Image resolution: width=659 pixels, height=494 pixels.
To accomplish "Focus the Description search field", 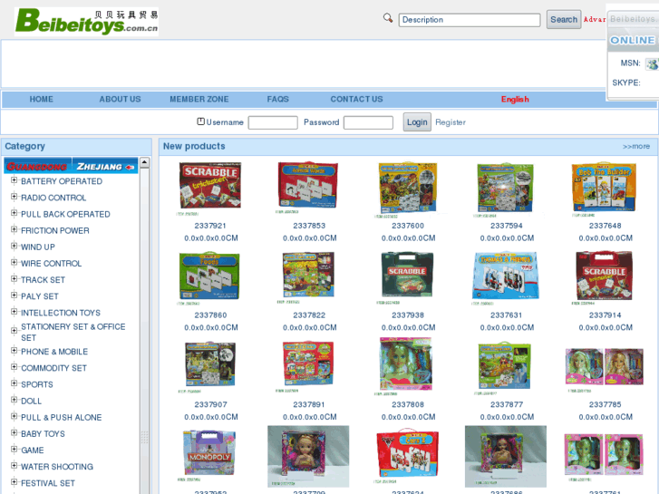I will [x=470, y=20].
